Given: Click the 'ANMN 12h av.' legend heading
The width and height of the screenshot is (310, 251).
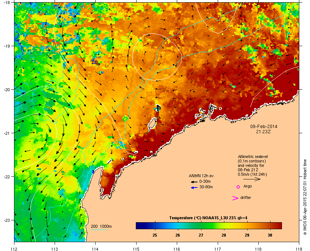Looking at the screenshot, I should tap(201, 176).
